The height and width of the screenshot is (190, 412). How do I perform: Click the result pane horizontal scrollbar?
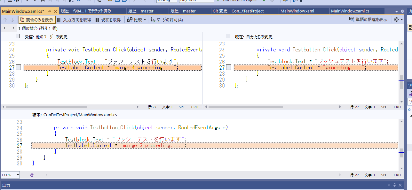[192, 175]
